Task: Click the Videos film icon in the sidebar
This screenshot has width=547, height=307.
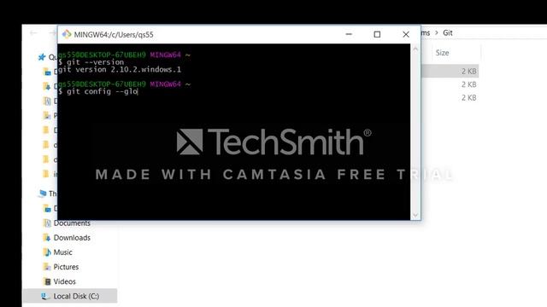Action: click(x=47, y=281)
